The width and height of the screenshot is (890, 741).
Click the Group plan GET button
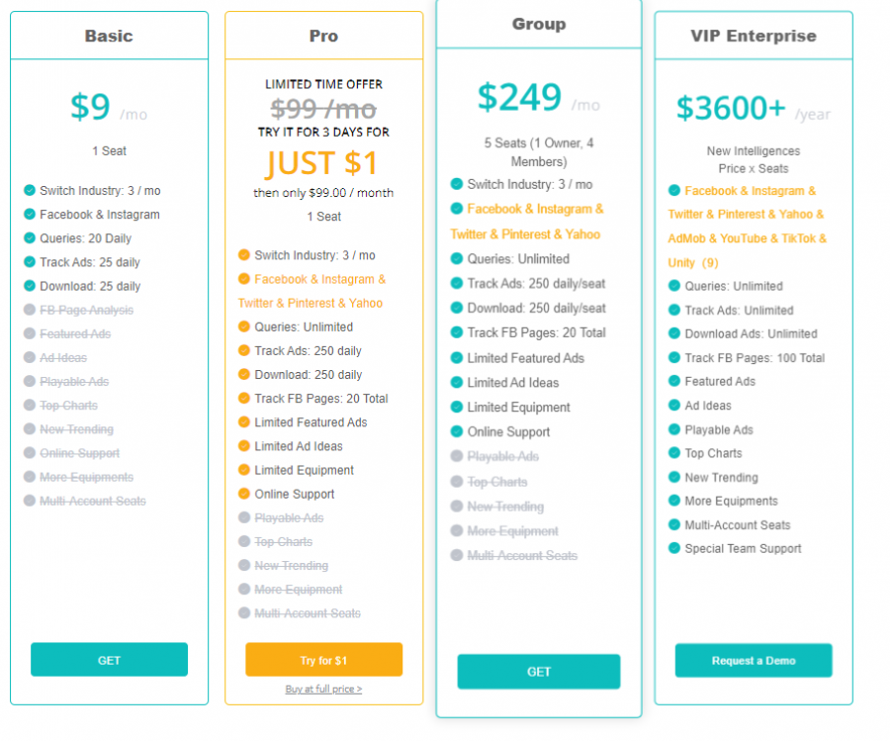point(538,672)
